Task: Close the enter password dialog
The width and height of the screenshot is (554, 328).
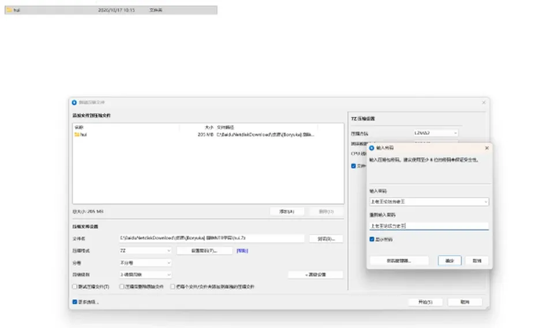Action: pos(487,148)
